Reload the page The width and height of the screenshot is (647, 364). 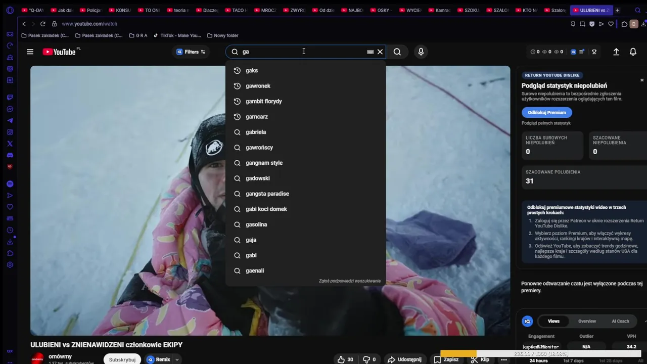(42, 24)
